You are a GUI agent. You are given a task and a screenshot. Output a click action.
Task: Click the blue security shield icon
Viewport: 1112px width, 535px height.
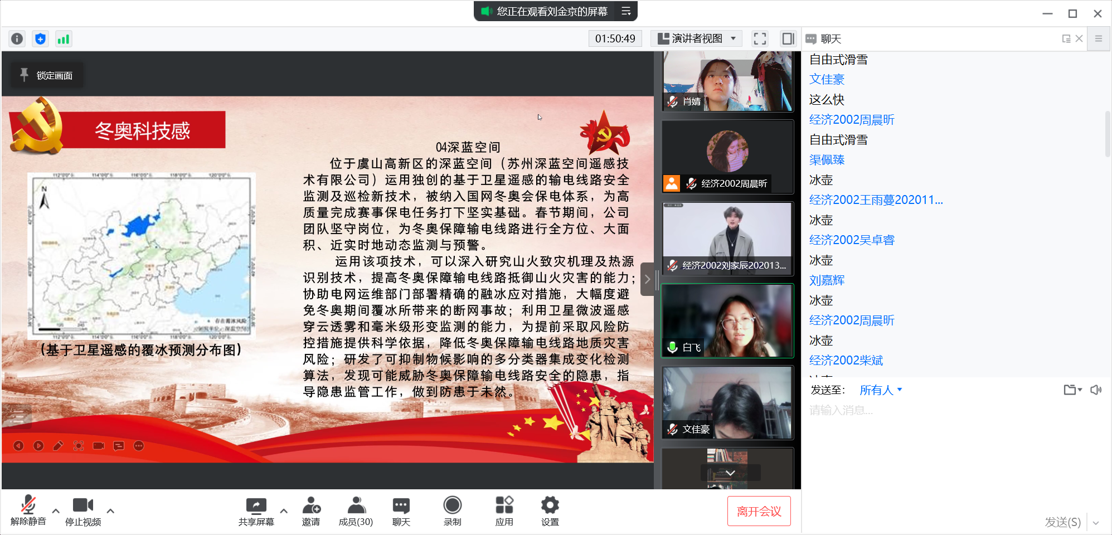tap(40, 38)
